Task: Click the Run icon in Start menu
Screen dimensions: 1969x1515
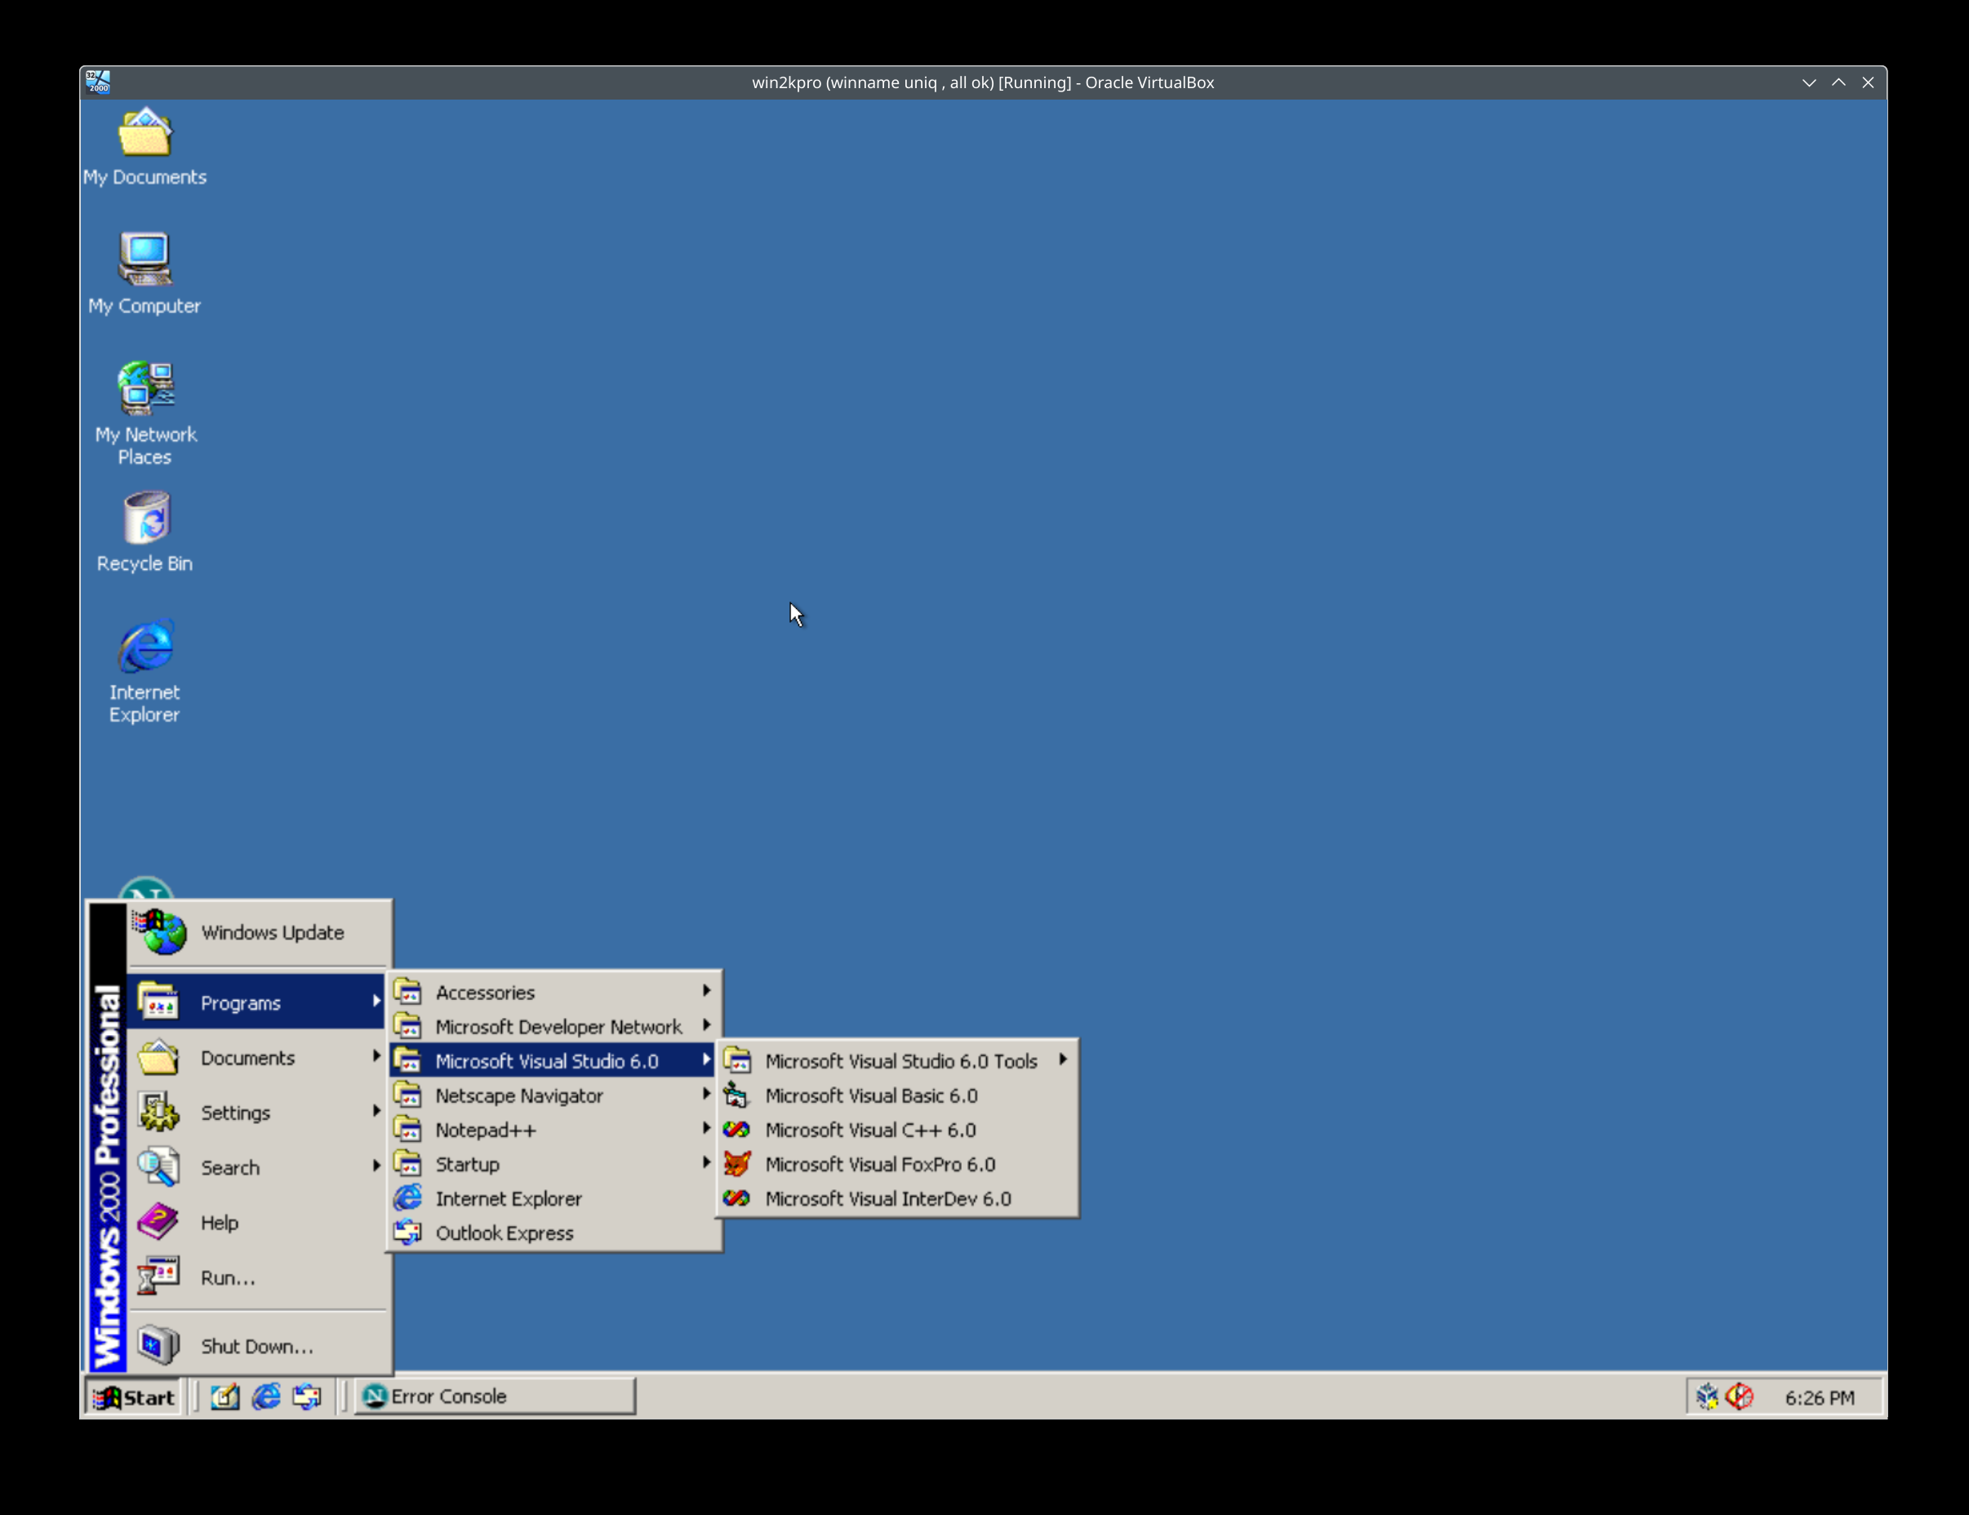Action: click(x=158, y=1276)
